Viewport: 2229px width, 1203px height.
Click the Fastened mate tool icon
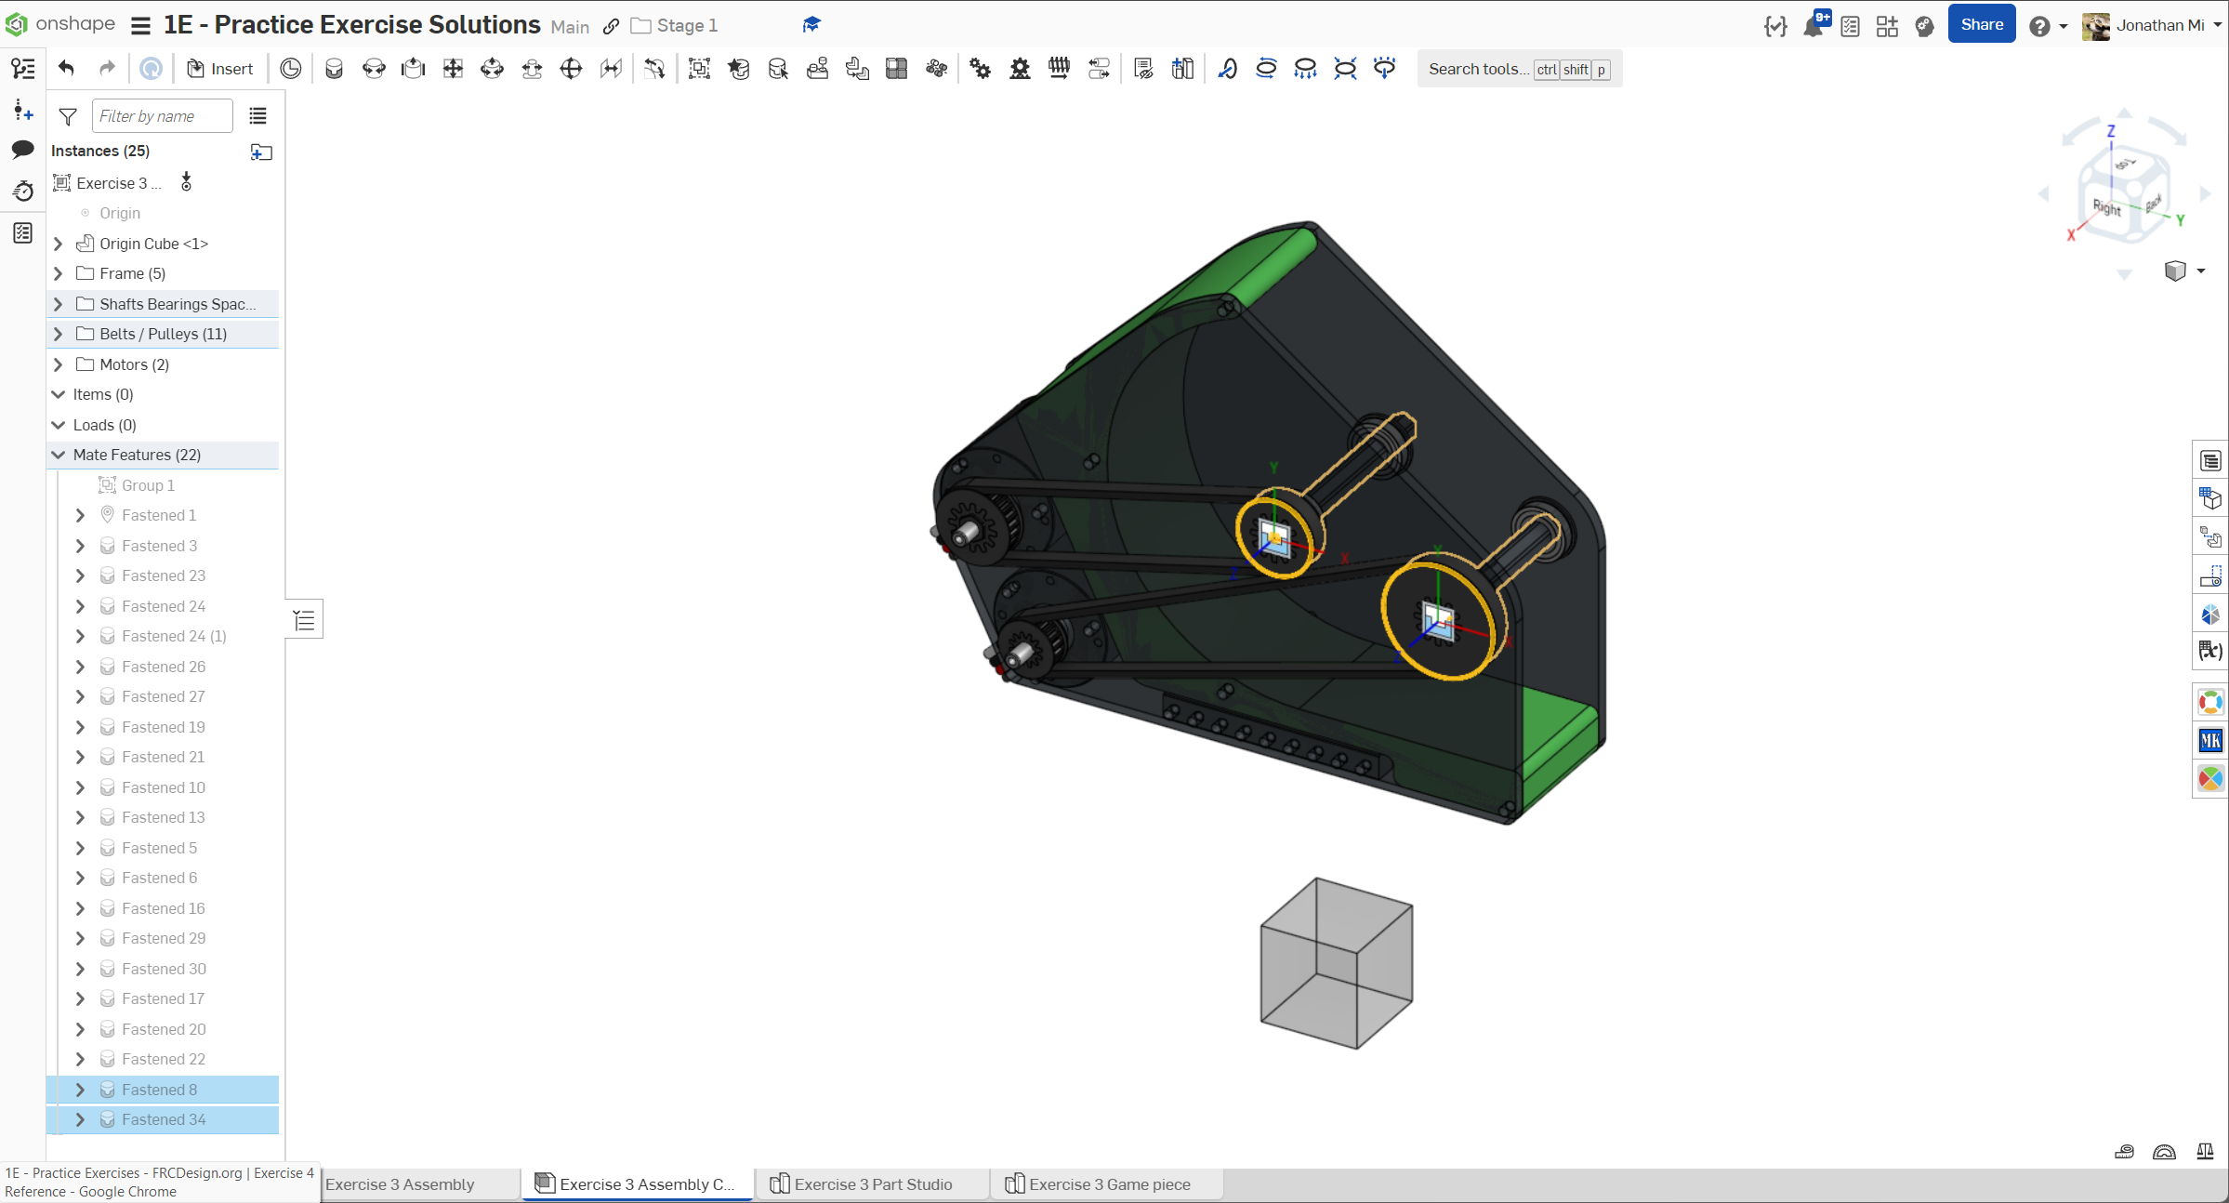click(x=334, y=69)
